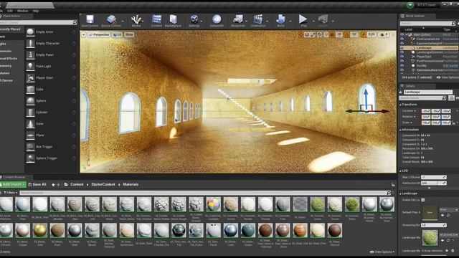The image size is (459, 258).
Task: Open the Play options dropdown arrow
Action: point(313,21)
